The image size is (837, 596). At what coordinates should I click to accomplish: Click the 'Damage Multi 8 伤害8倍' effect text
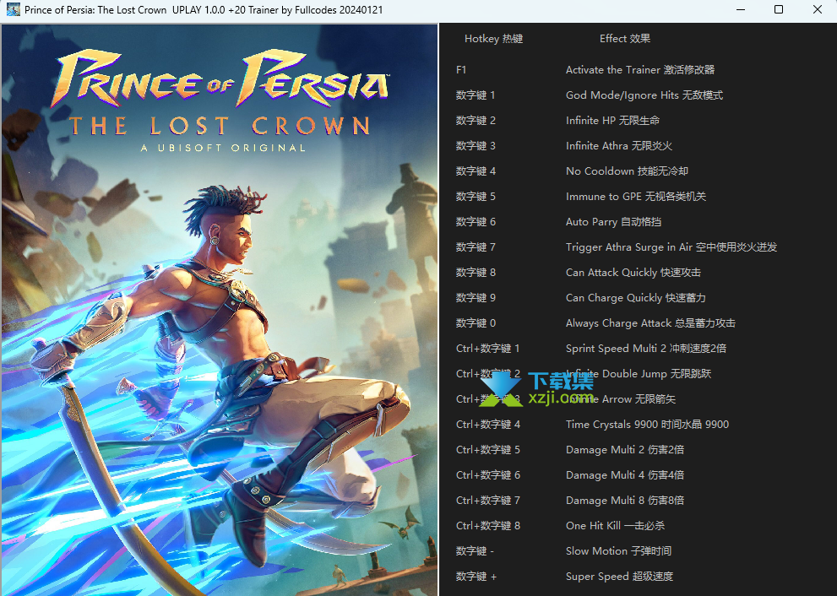pyautogui.click(x=625, y=501)
